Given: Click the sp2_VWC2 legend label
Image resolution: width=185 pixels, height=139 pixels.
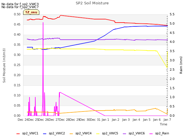Looking at the screenshot, I should pyautogui.click(x=57, y=133).
